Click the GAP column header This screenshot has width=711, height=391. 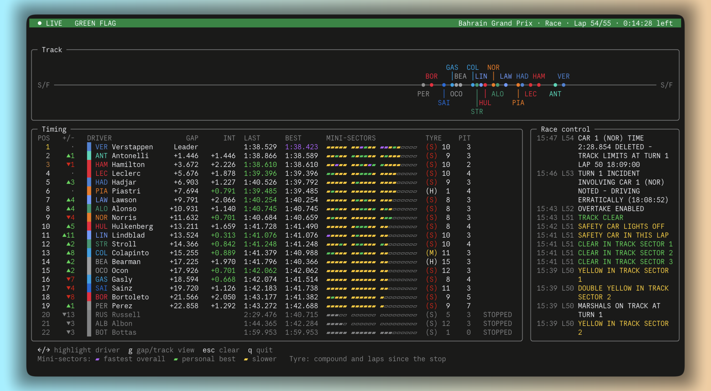192,138
